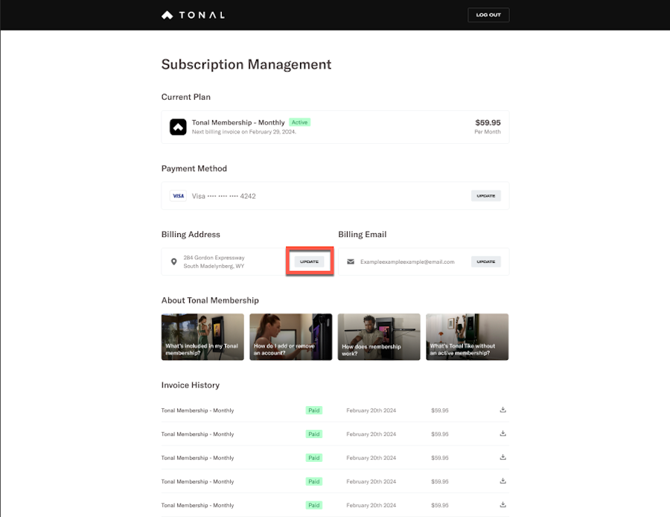Viewport: 670px width, 517px height.
Task: Click the Tonal logo in header
Action: pyautogui.click(x=193, y=15)
